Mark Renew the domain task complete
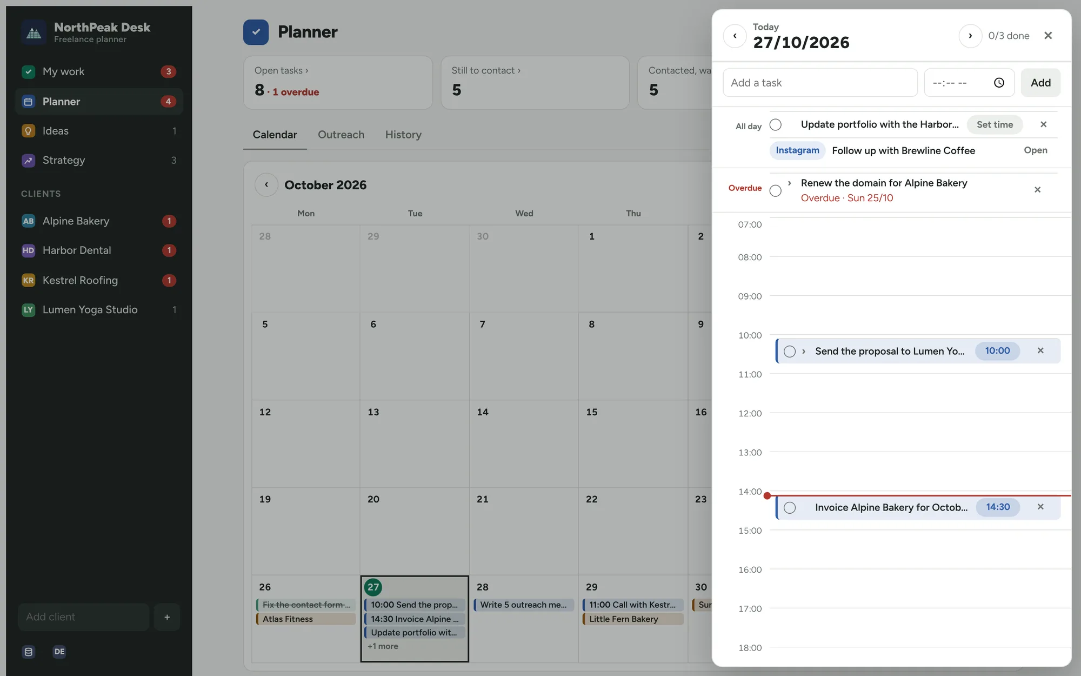1081x676 pixels. [x=776, y=190]
